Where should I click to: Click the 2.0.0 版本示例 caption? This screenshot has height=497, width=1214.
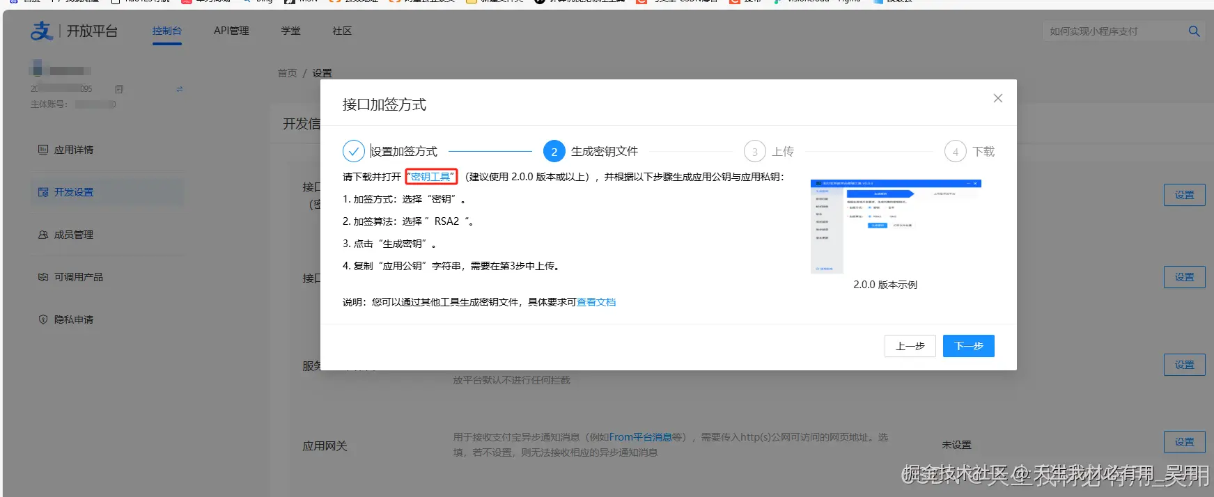pos(885,285)
